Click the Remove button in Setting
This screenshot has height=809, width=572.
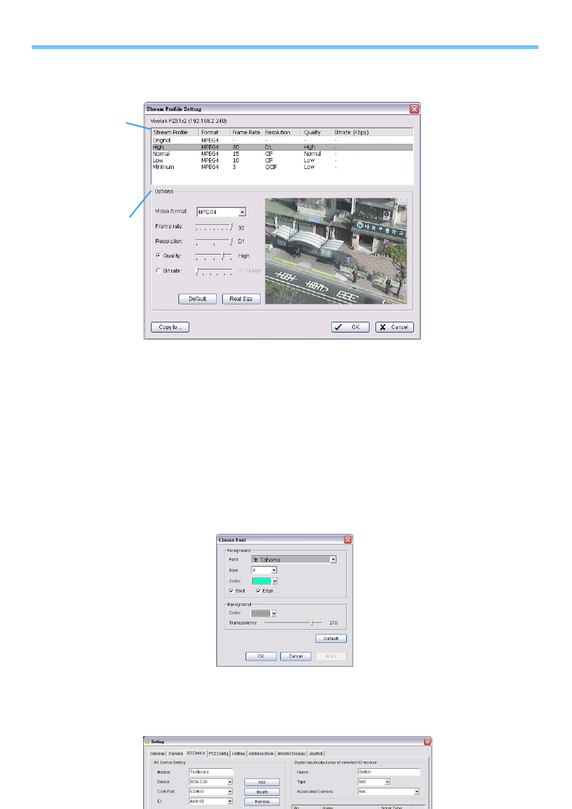click(262, 802)
